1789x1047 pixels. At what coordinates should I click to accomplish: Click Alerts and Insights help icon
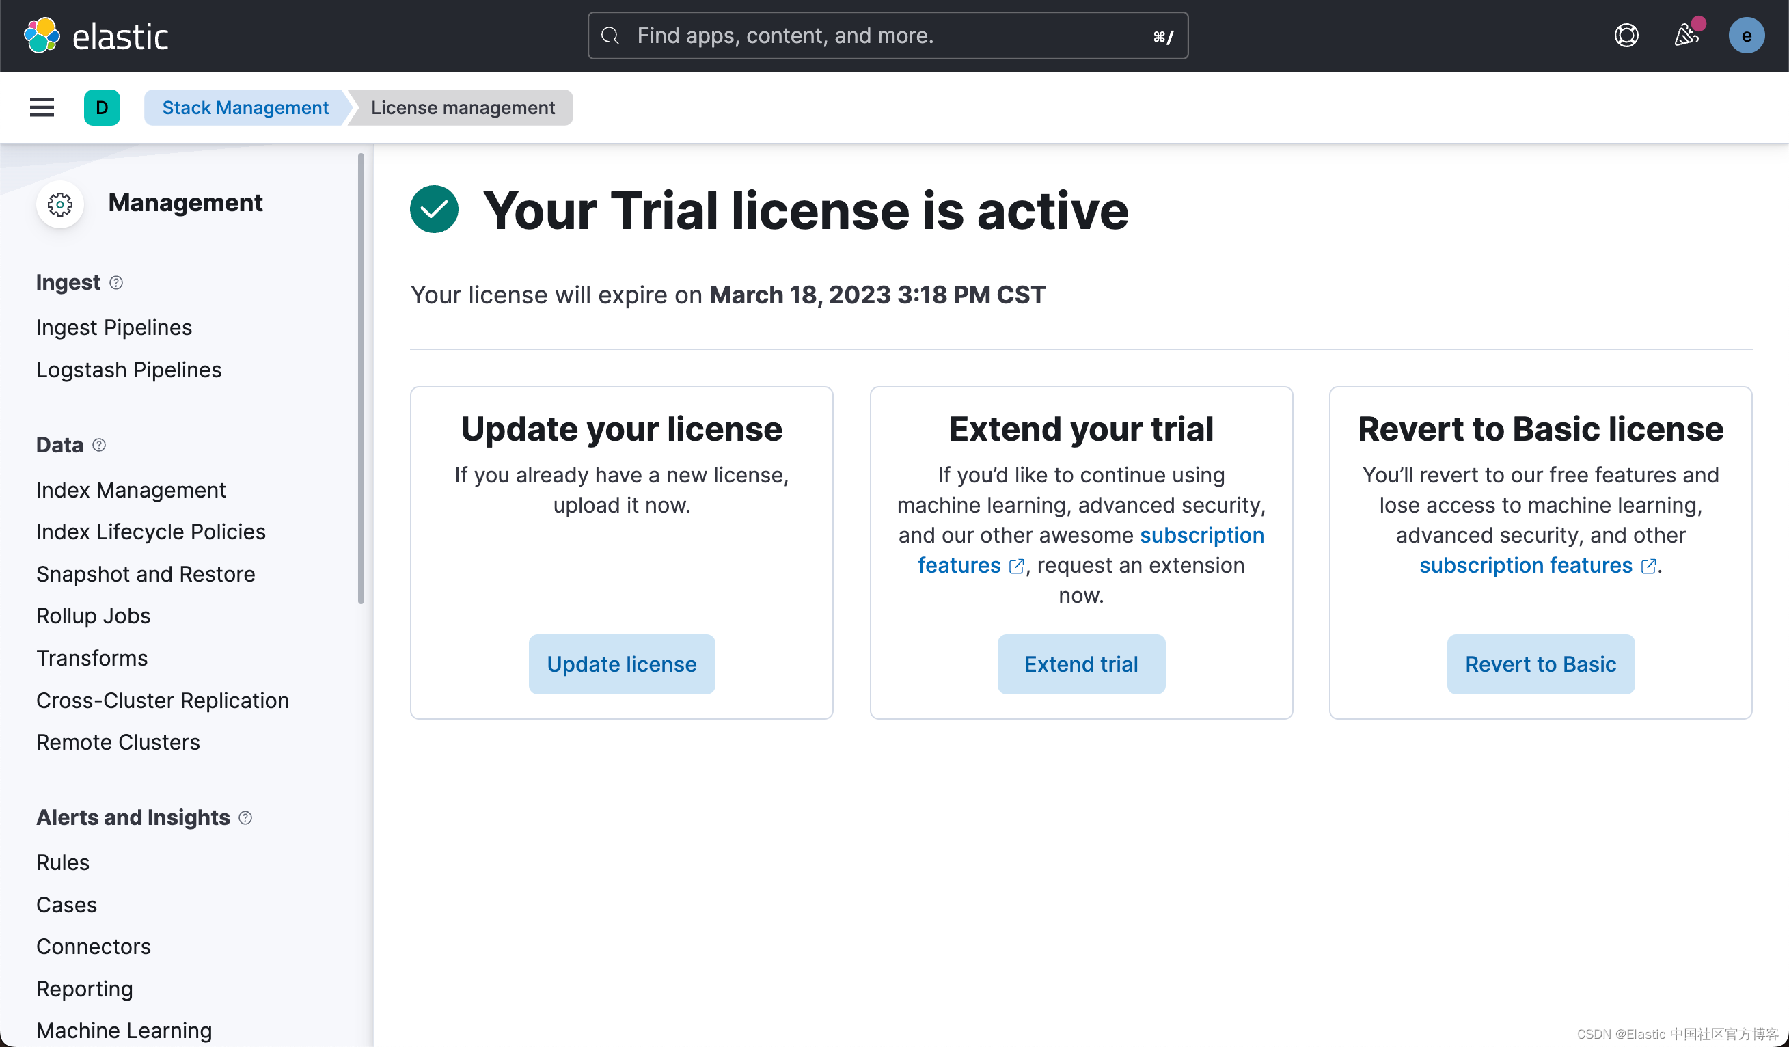(x=245, y=818)
